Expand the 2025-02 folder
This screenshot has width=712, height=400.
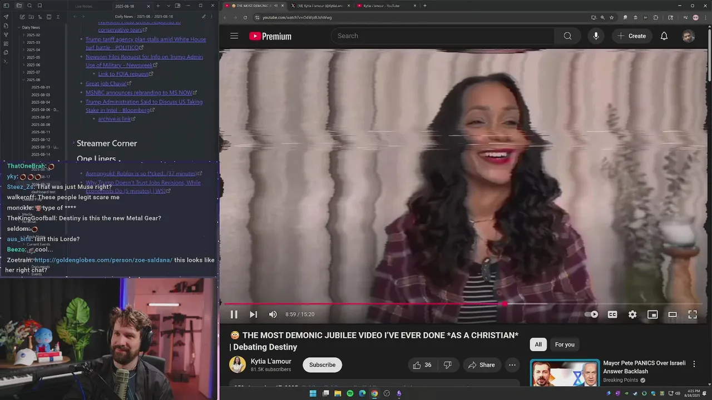coord(33,35)
